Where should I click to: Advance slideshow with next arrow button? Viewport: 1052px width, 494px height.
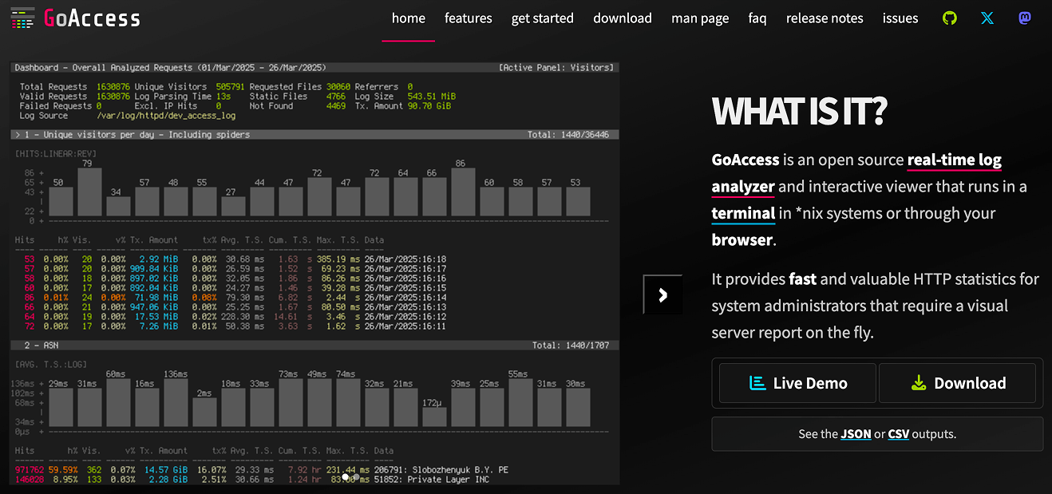[662, 294]
